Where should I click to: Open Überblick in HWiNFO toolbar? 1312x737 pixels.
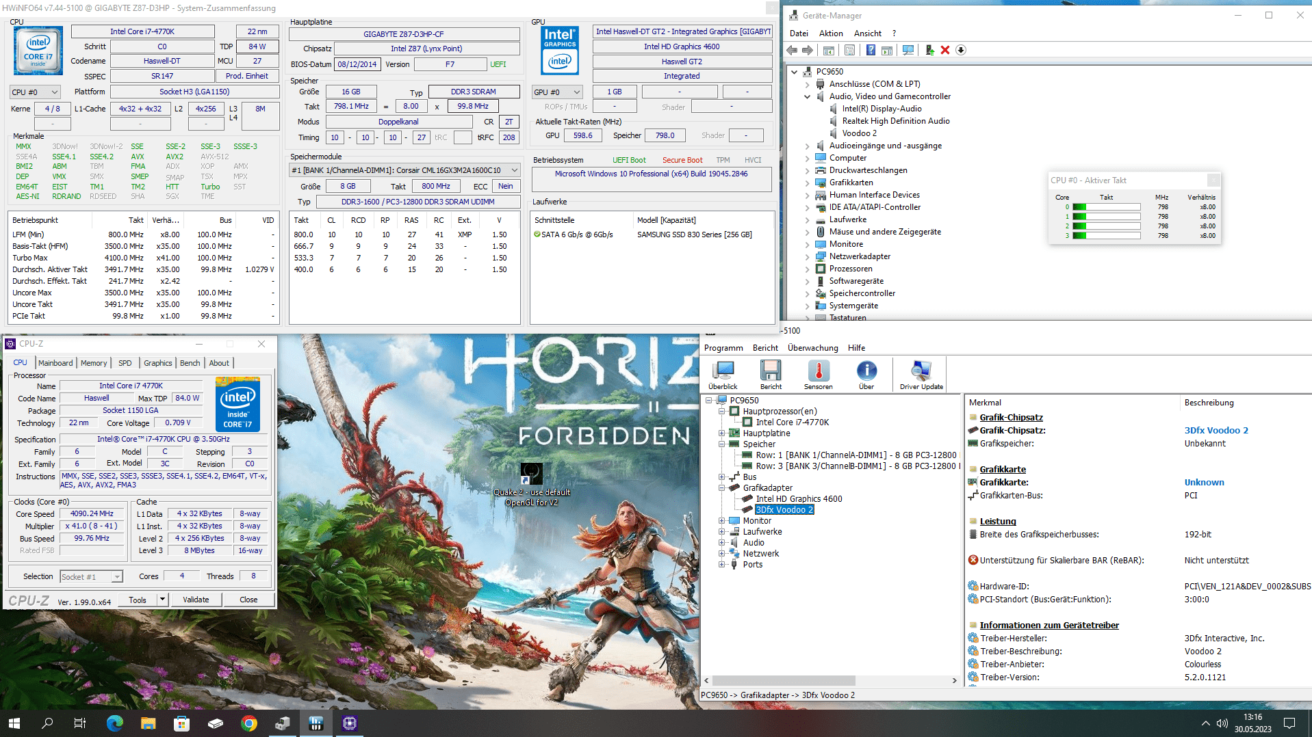(x=723, y=375)
